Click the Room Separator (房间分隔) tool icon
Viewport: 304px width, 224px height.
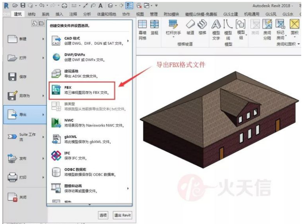(267, 24)
